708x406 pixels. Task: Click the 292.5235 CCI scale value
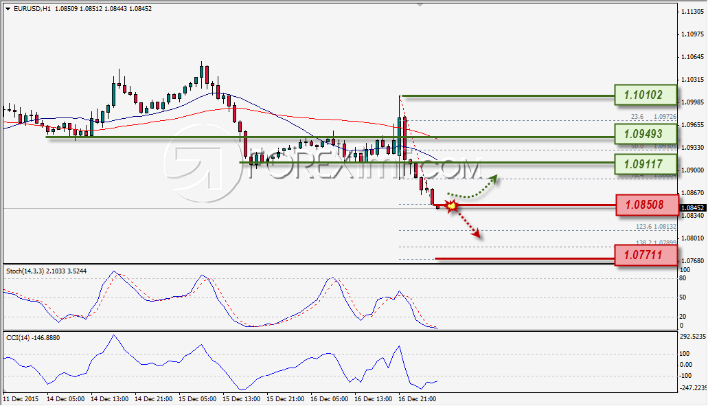coord(692,337)
